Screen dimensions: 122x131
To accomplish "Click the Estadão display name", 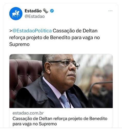I will tap(33, 11).
